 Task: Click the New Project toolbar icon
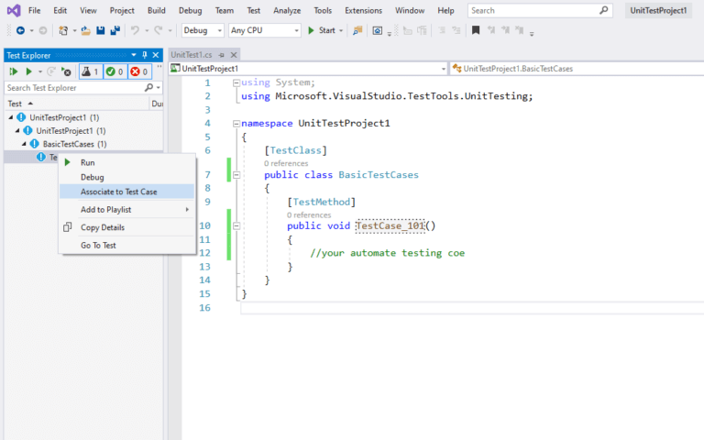pyautogui.click(x=63, y=30)
